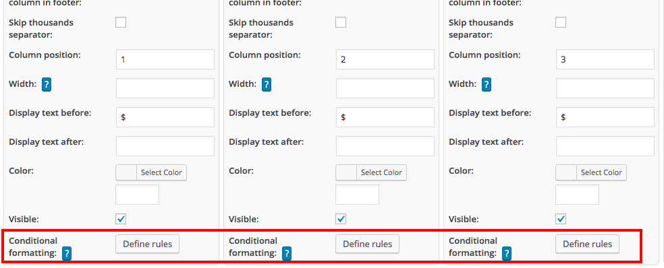The height and width of the screenshot is (268, 664).
Task: Click Define rules button in first column
Action: (147, 244)
